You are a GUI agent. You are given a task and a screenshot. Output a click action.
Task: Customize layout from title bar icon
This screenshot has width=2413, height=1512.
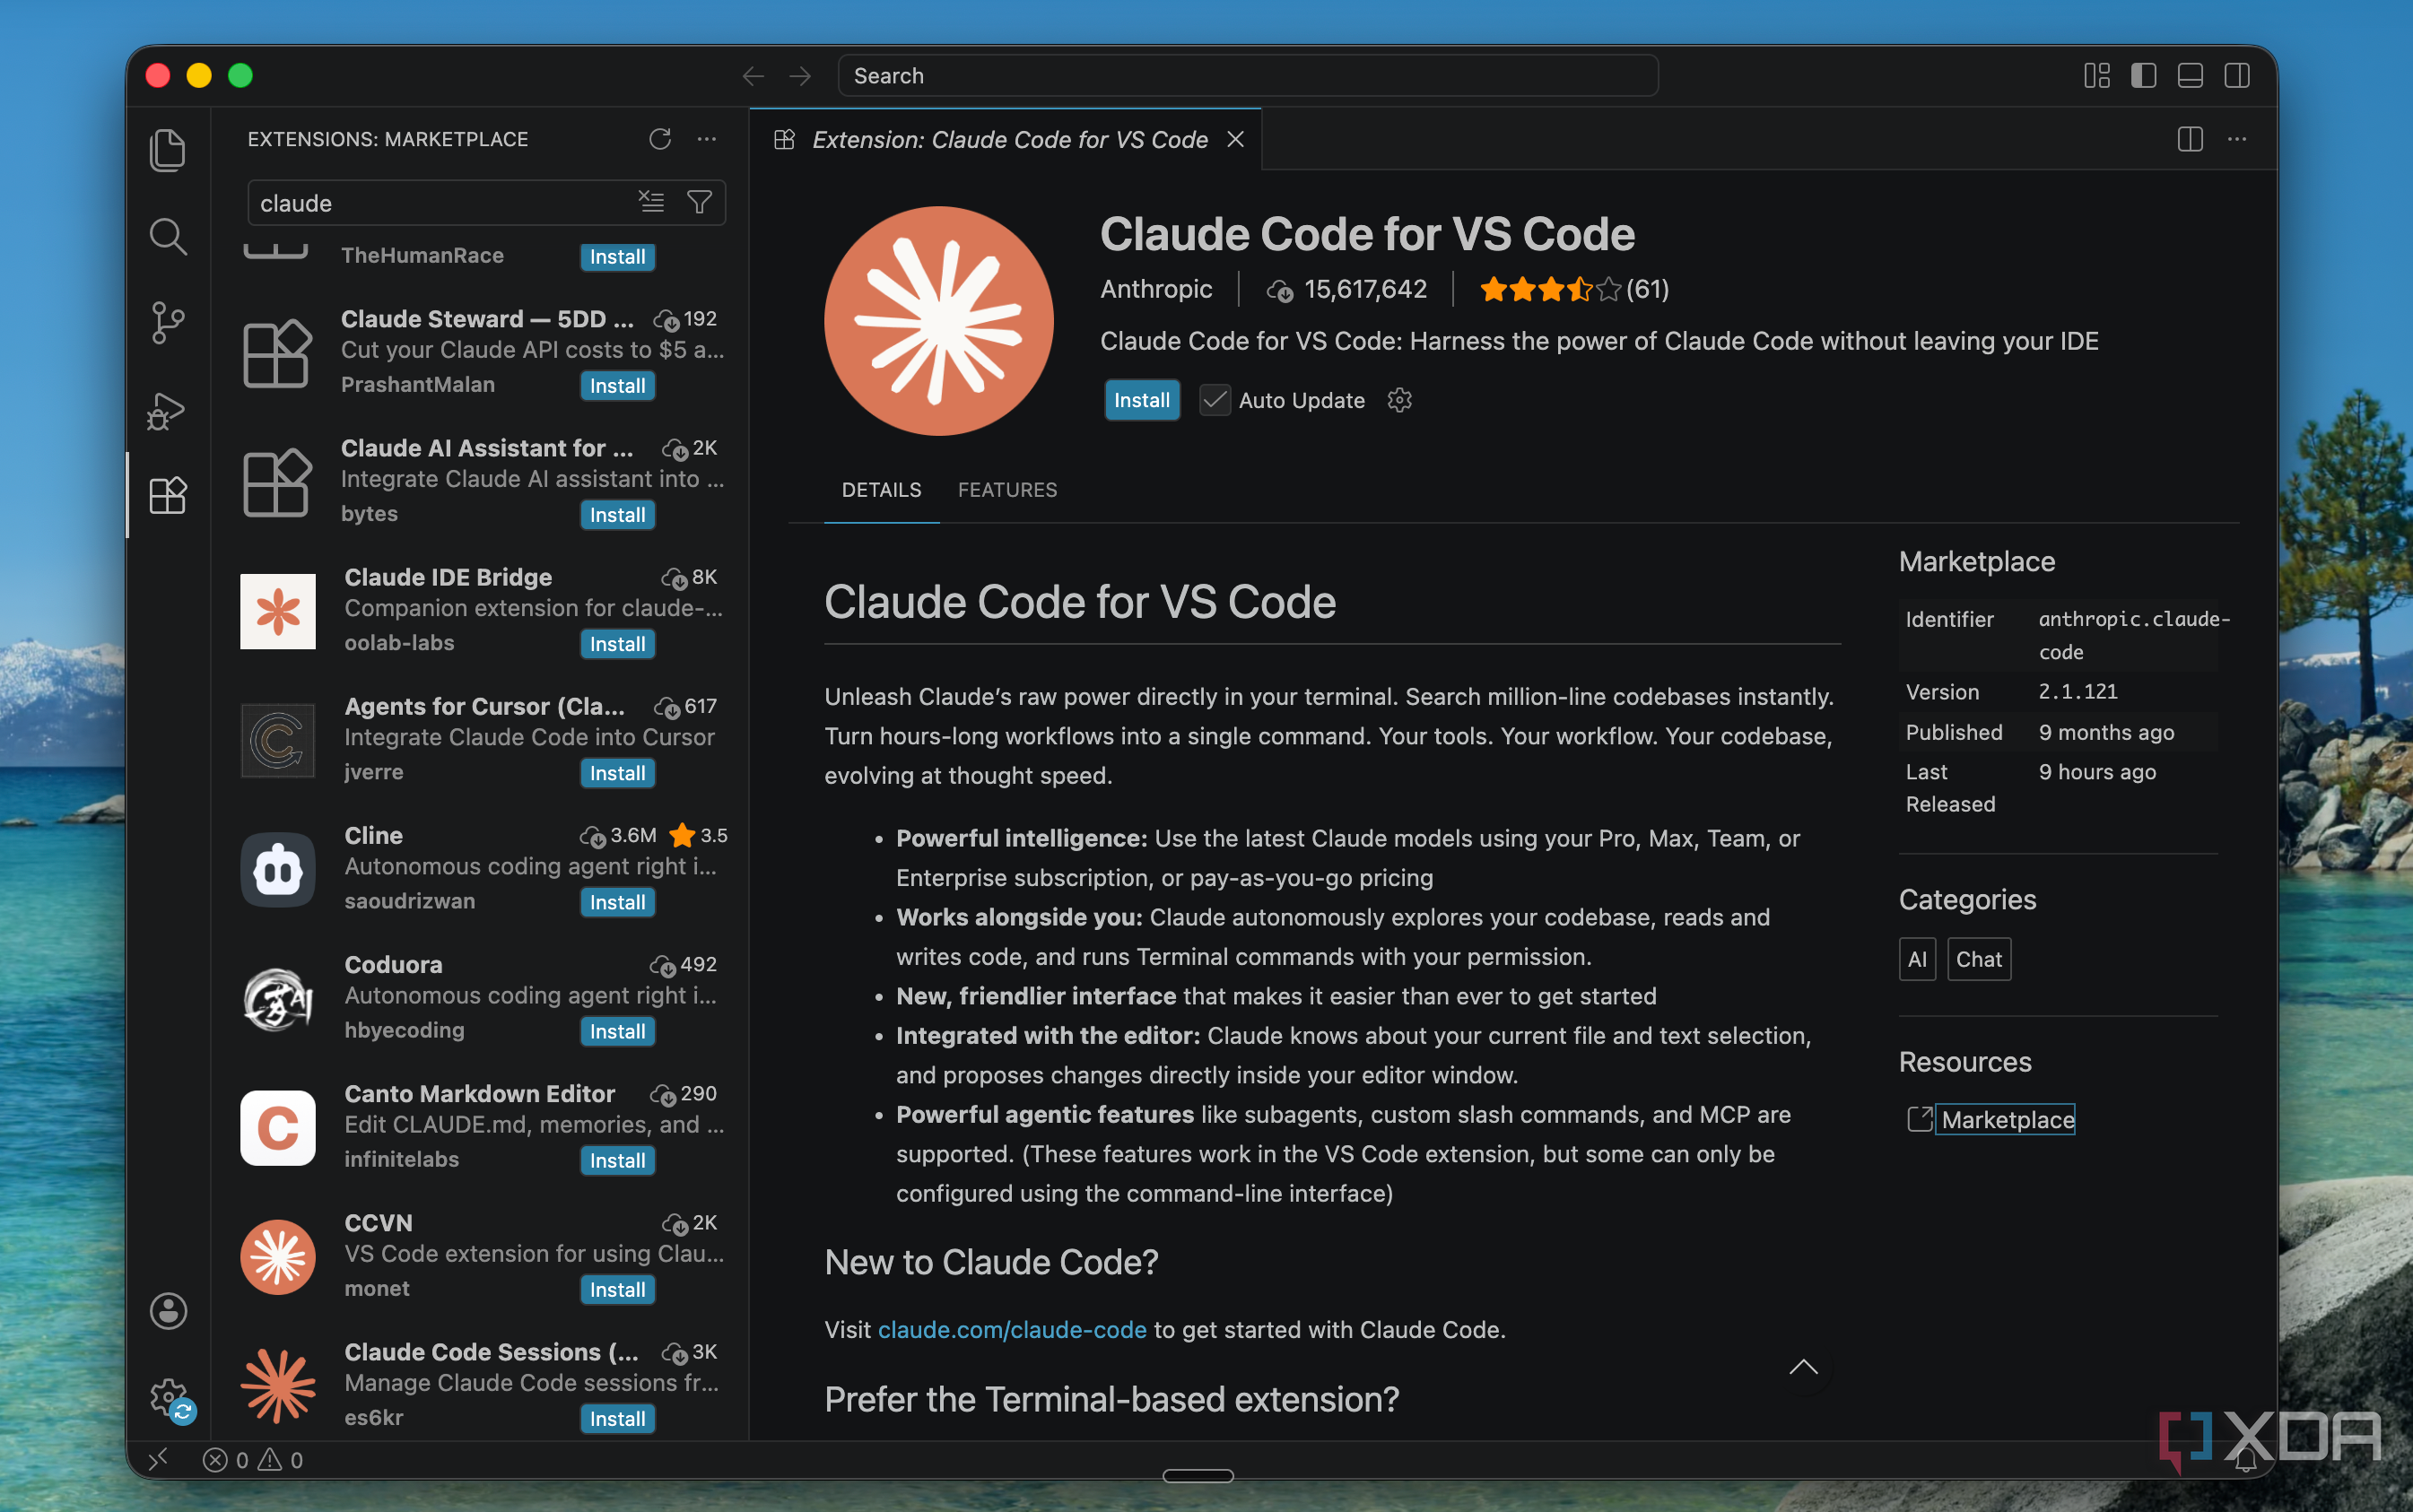pos(2097,76)
